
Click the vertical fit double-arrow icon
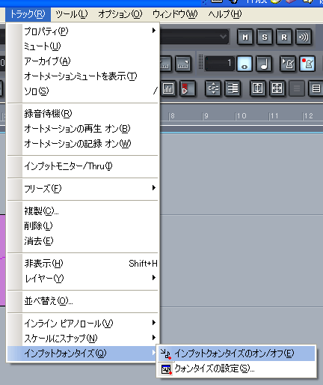point(257,88)
